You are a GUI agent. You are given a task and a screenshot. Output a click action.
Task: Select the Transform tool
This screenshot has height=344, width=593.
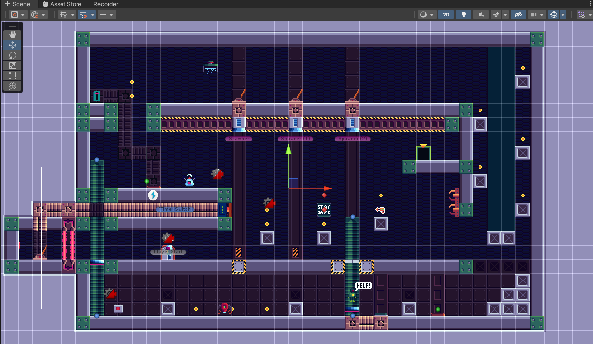click(13, 86)
